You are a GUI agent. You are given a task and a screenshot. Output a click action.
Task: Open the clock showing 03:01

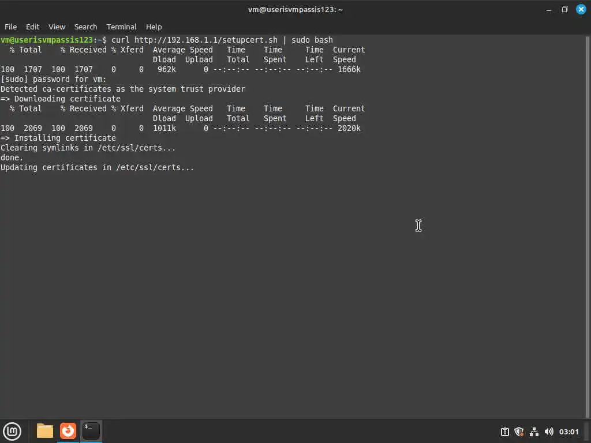click(x=568, y=431)
